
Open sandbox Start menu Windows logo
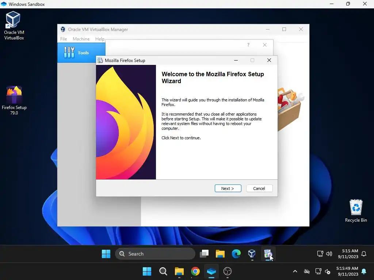coord(106,254)
